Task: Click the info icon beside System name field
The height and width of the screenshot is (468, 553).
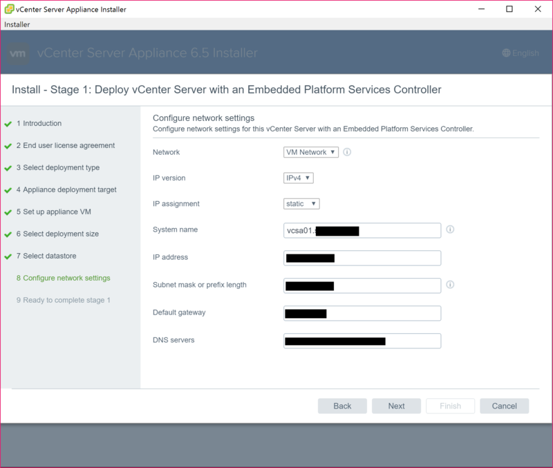Action: [x=450, y=230]
